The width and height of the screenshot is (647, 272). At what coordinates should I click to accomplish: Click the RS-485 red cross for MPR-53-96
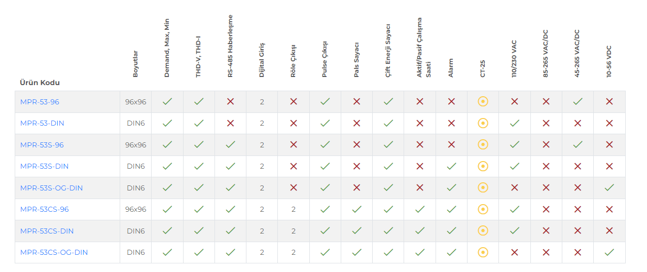[x=230, y=102]
